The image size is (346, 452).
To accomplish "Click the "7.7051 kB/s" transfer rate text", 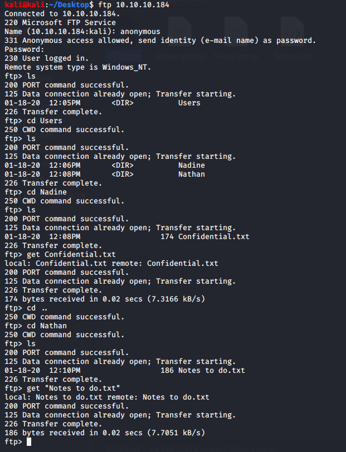I will click(x=173, y=432).
